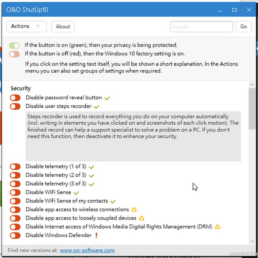Click the Disable telemetry (1 of 3) text
The image size is (258, 258).
[56, 166]
